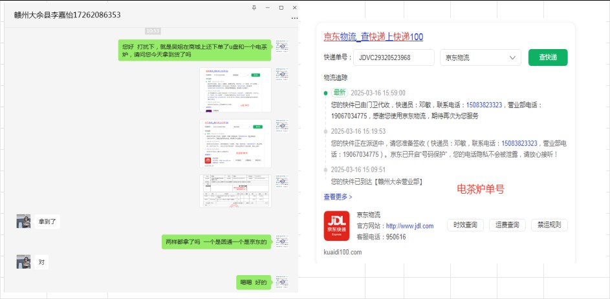Image resolution: width=610 pixels, height=299 pixels.
Task: Select the 2025-03-16 15:59:00 timestamp
Action: click(378, 93)
